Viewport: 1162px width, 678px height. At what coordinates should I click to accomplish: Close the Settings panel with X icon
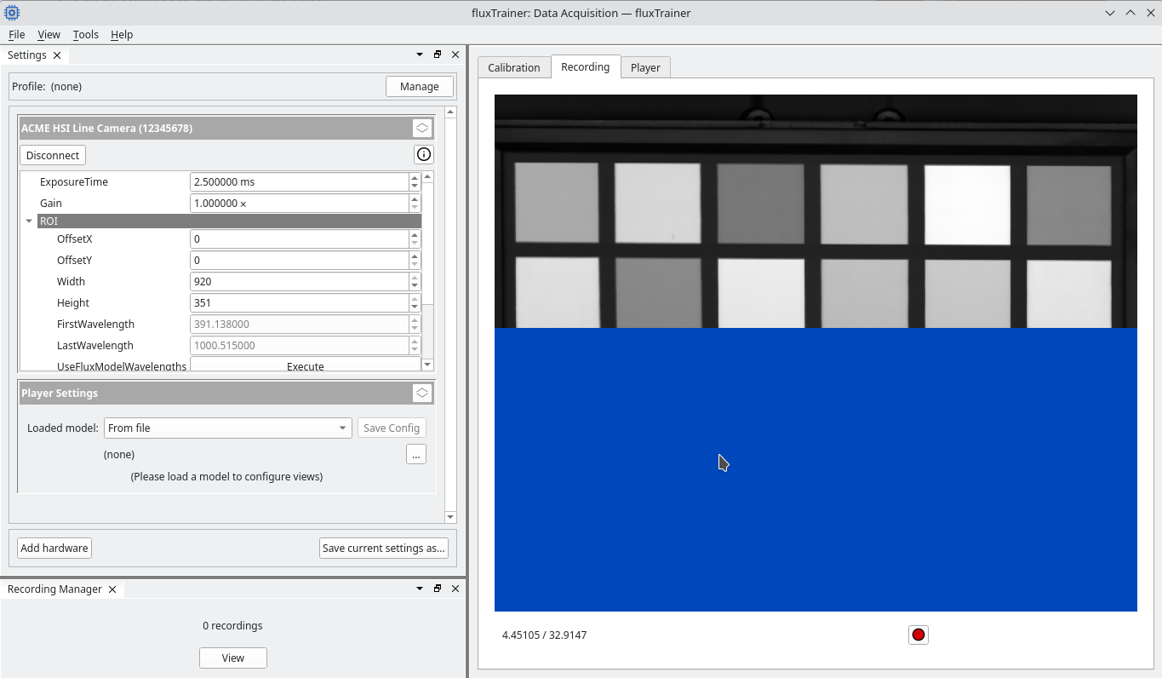[x=455, y=55]
